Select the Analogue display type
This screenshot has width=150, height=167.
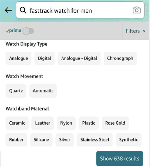(19, 58)
